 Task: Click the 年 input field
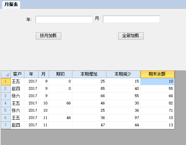pyautogui.click(x=64, y=19)
